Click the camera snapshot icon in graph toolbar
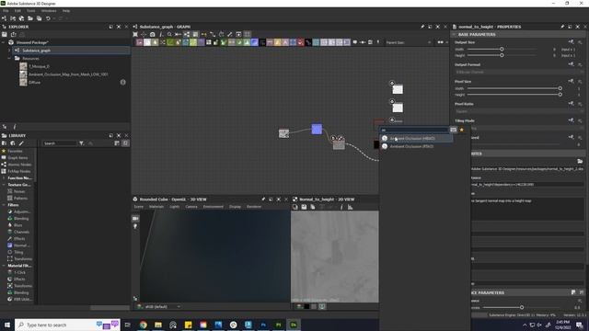This screenshot has width=589, height=331. coord(152,34)
